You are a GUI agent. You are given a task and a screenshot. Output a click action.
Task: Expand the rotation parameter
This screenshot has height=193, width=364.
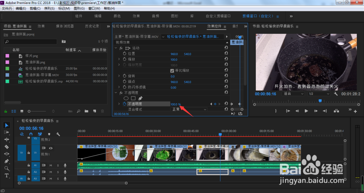click(x=119, y=76)
